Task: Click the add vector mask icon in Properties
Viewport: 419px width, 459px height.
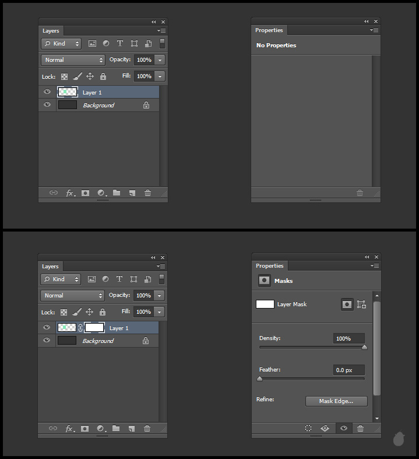Action: click(x=361, y=304)
